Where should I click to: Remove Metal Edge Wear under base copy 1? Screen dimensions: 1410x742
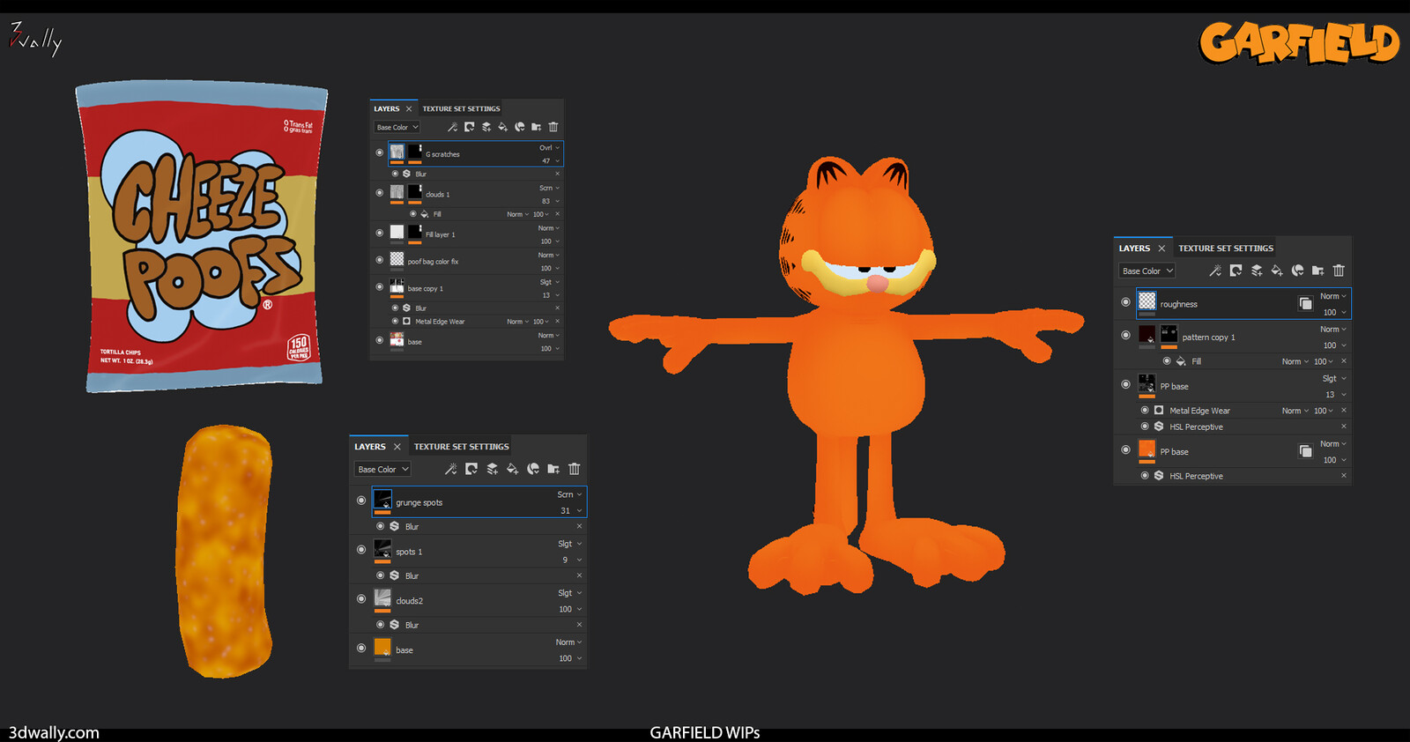557,322
